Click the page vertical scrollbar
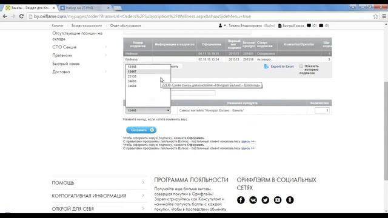Screen dimensions: 388x218 (386, 131)
